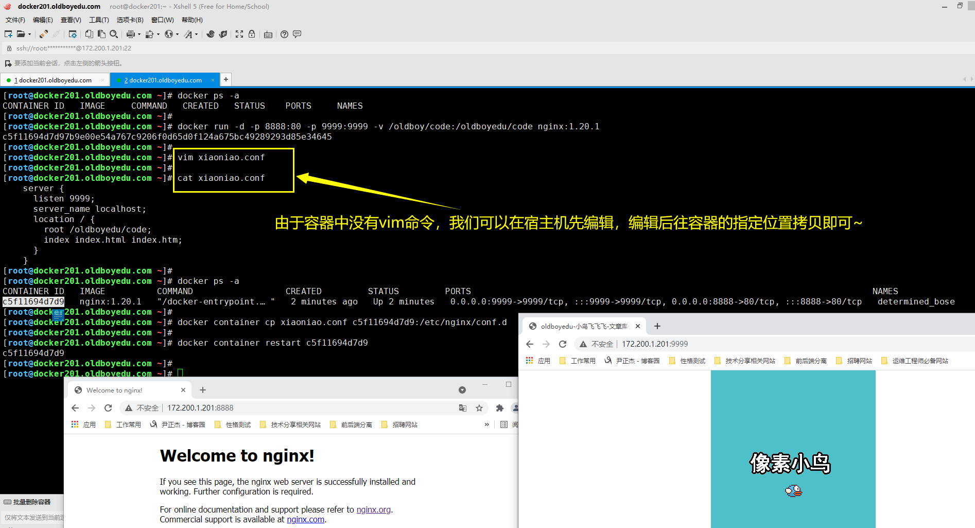This screenshot has width=975, height=528.
Task: Click the 批量删除容器 button
Action: click(28, 502)
